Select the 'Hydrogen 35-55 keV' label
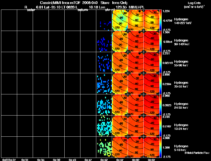The height and width of the screenshot is (161, 211). point(181,85)
